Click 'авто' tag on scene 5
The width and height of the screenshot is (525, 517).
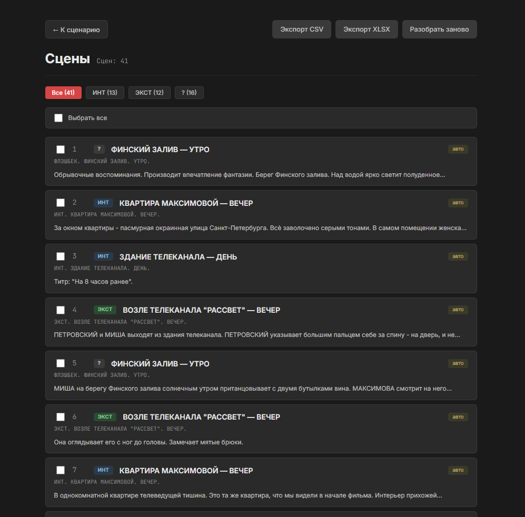[x=458, y=363]
